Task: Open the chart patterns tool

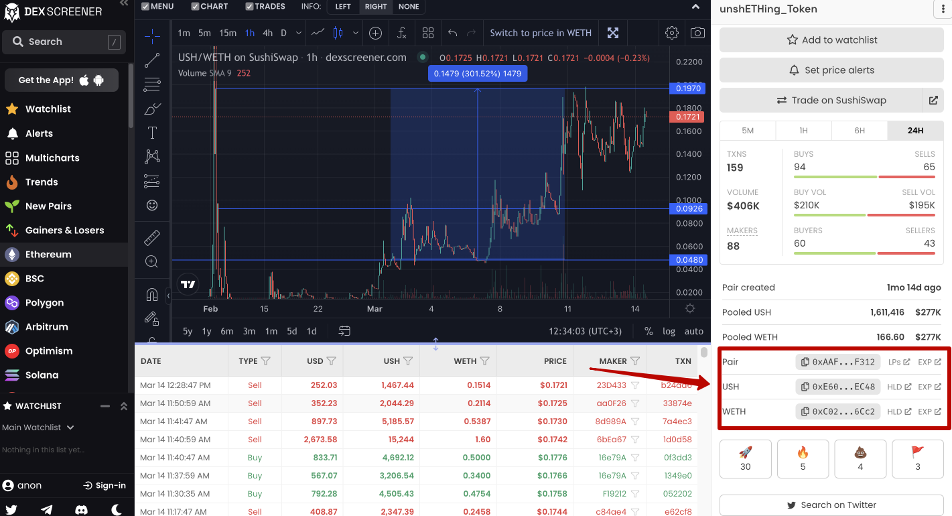Action: click(x=152, y=157)
